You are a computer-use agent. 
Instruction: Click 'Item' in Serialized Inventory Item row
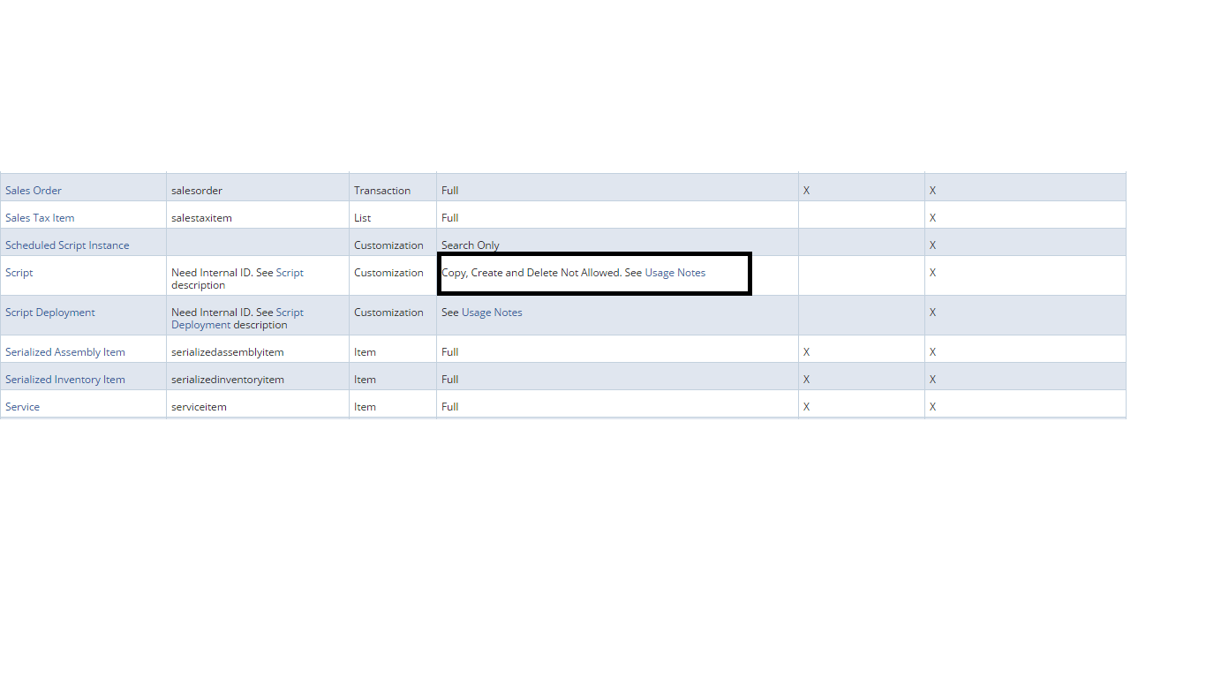point(365,380)
